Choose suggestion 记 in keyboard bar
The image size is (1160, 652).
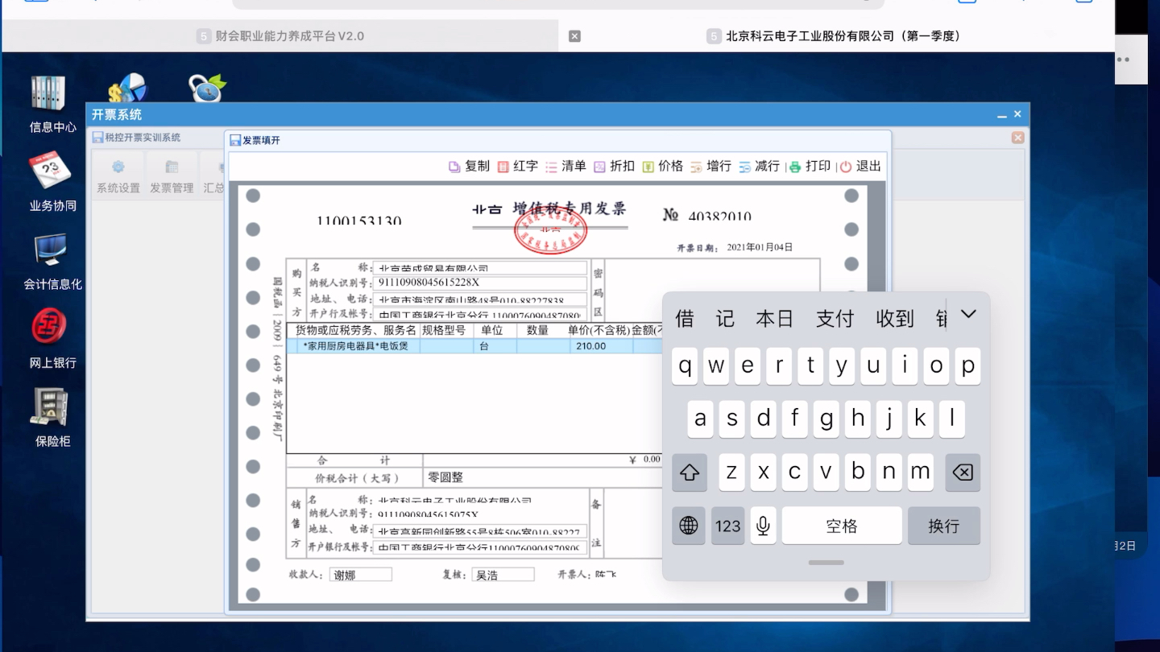725,319
